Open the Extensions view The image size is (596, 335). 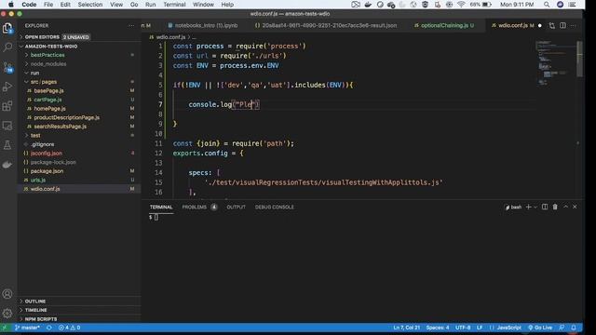(7, 106)
